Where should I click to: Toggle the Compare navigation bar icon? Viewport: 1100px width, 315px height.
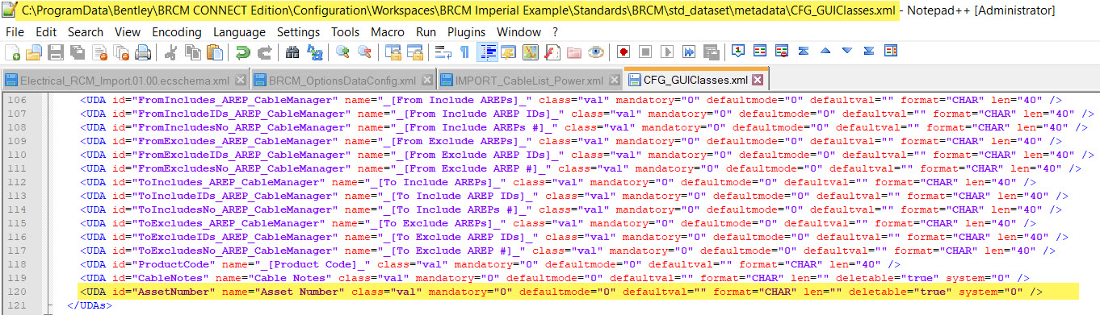[x=891, y=51]
